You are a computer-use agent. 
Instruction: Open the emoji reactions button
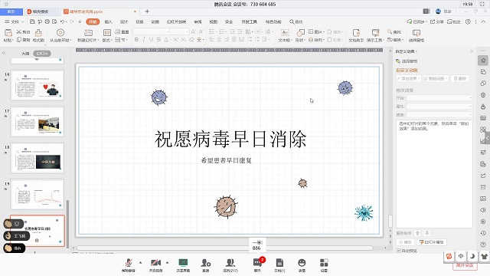tap(302, 264)
